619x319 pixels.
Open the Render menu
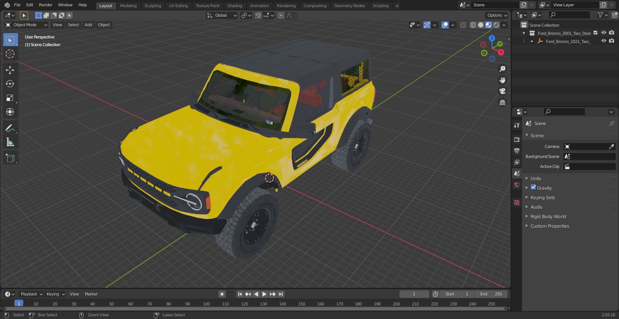pos(46,5)
